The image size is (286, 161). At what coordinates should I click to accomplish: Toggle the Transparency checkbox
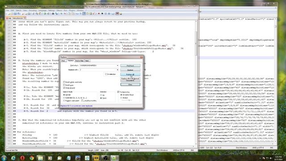pos(118,92)
